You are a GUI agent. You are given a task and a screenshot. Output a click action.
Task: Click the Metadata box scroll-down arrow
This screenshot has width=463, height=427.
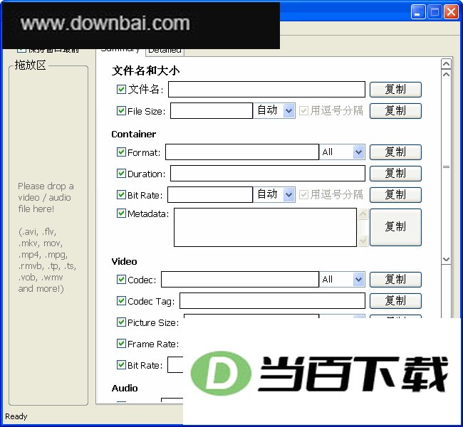(363, 241)
